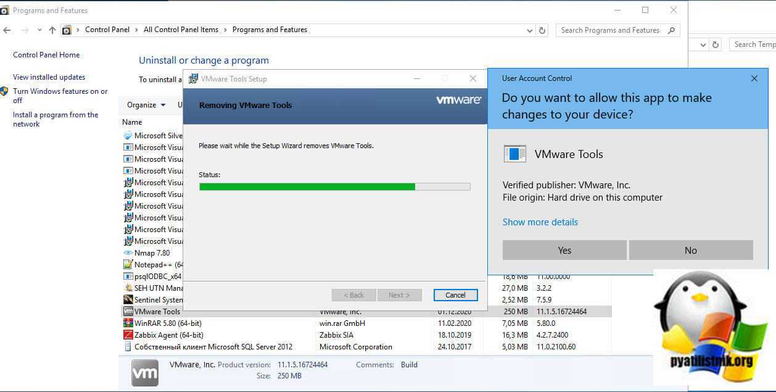Select the SEH UTN Manager icon
Image resolution: width=776 pixels, height=392 pixels.
[x=128, y=288]
